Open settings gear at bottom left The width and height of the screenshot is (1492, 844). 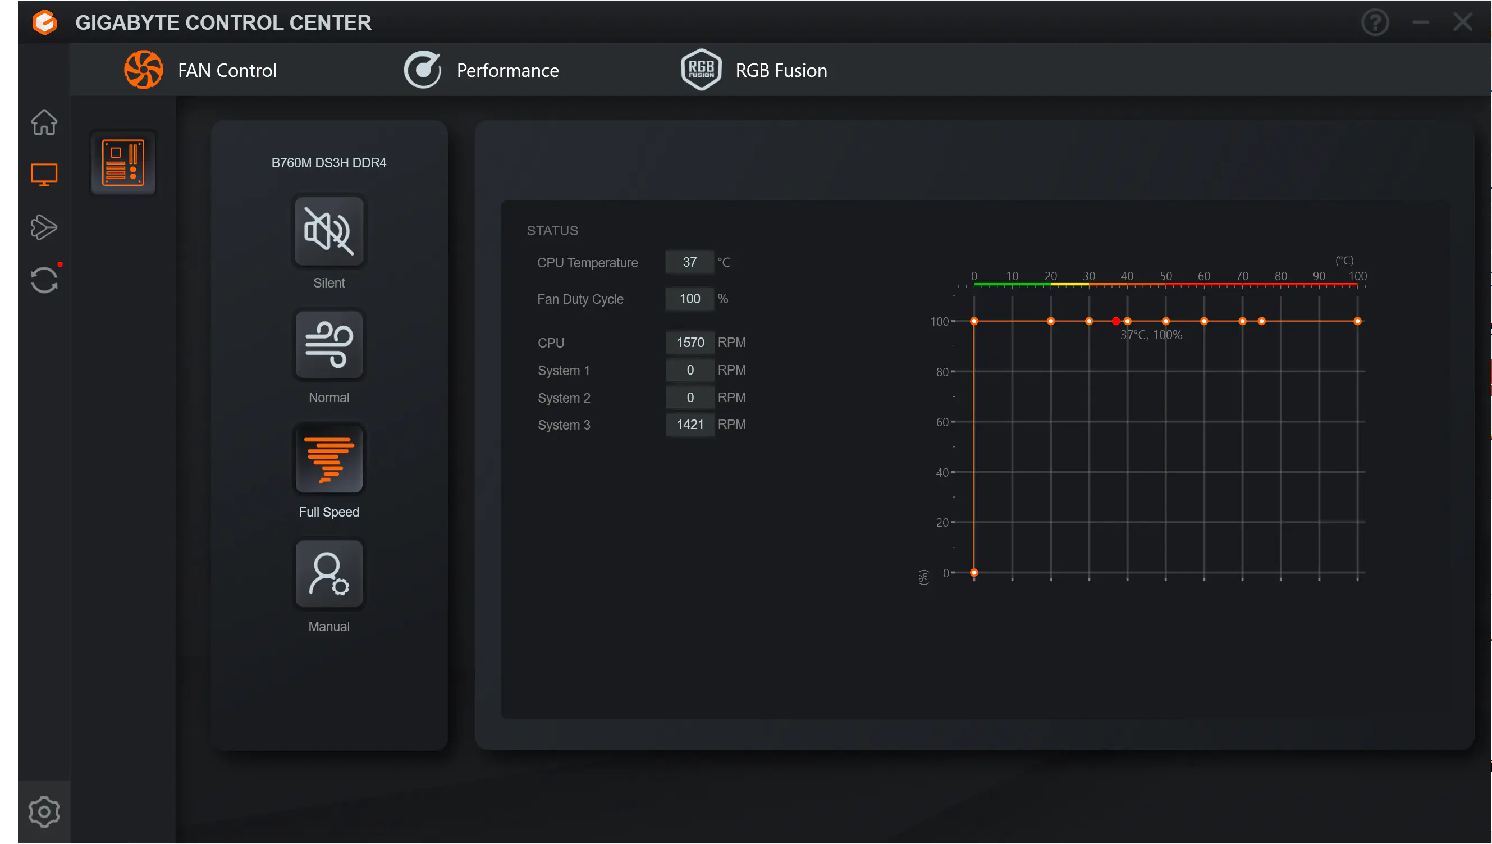44,811
